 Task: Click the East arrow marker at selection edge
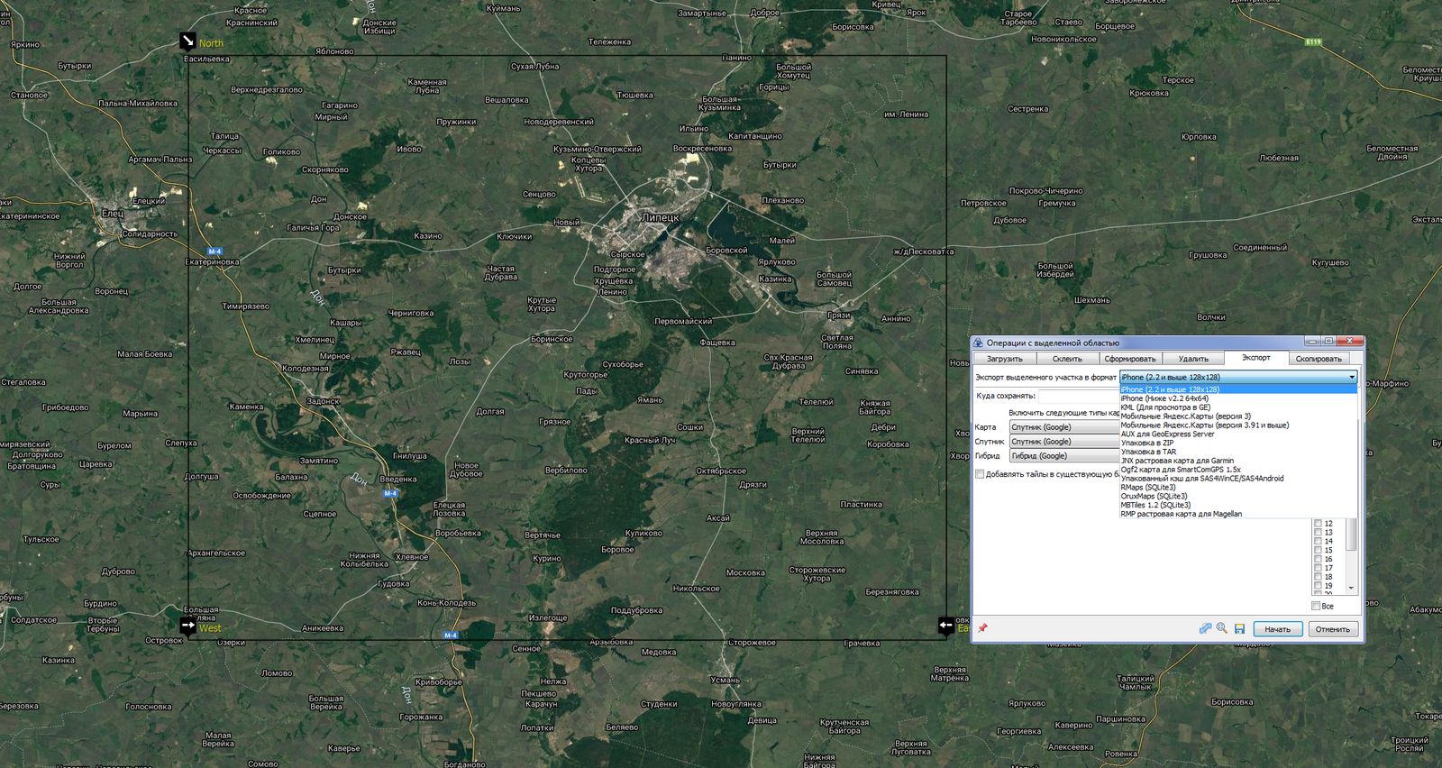click(945, 625)
